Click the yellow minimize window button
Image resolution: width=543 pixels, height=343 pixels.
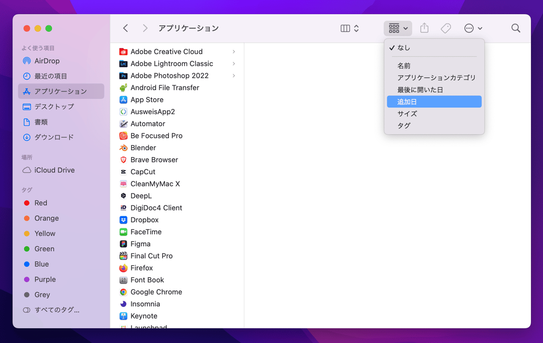point(38,29)
